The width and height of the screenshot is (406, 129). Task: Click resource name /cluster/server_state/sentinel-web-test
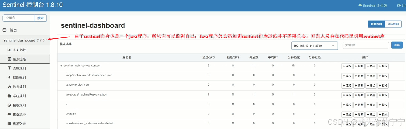point(90,123)
